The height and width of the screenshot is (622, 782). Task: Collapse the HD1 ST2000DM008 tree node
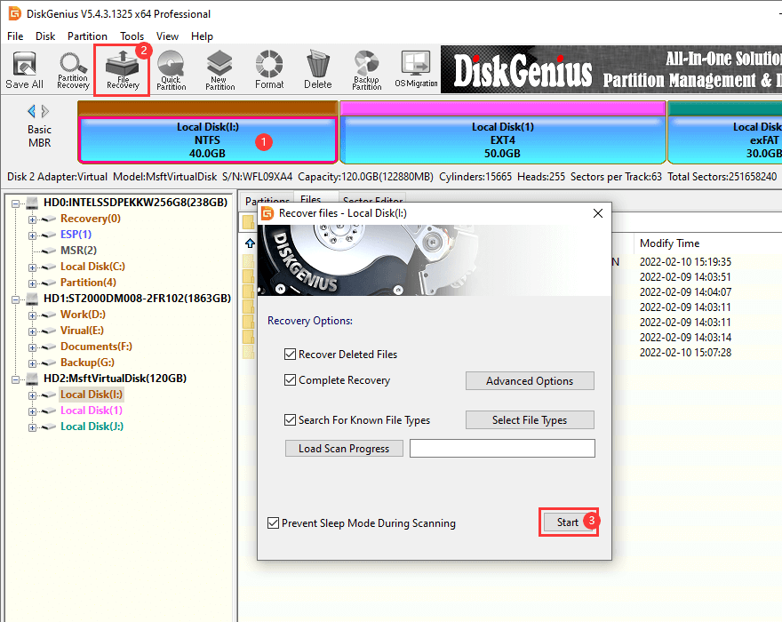[15, 299]
